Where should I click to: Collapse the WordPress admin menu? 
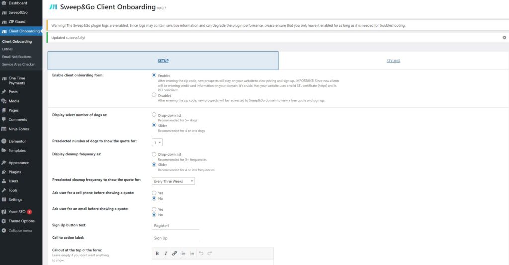tap(20, 230)
